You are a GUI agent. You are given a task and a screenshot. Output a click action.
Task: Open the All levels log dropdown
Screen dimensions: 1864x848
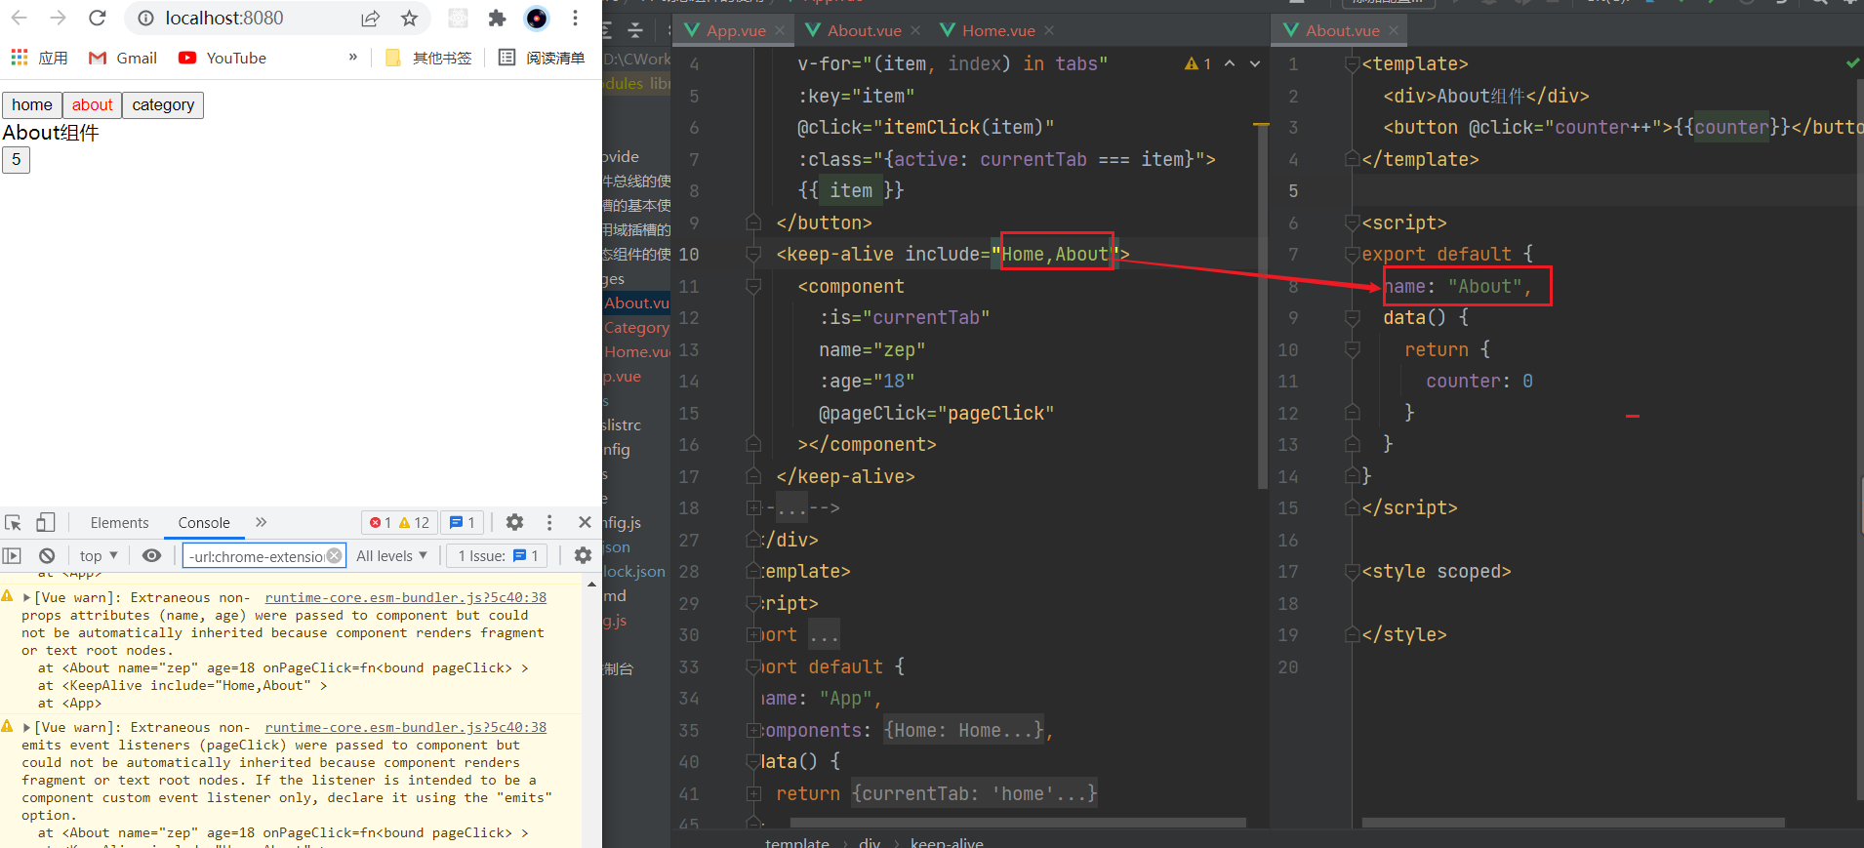391,555
